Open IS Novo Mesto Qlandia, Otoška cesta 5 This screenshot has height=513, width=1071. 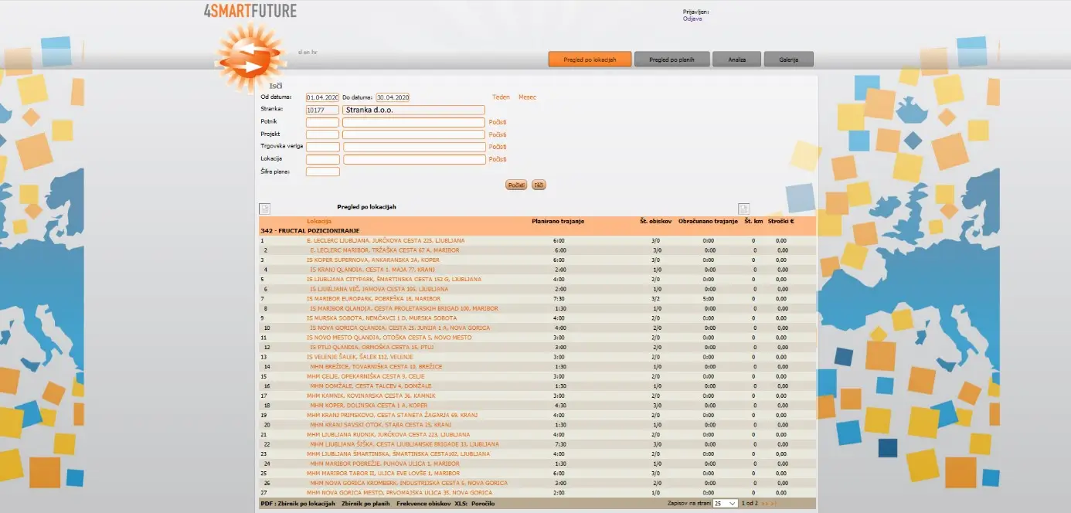[x=389, y=338]
